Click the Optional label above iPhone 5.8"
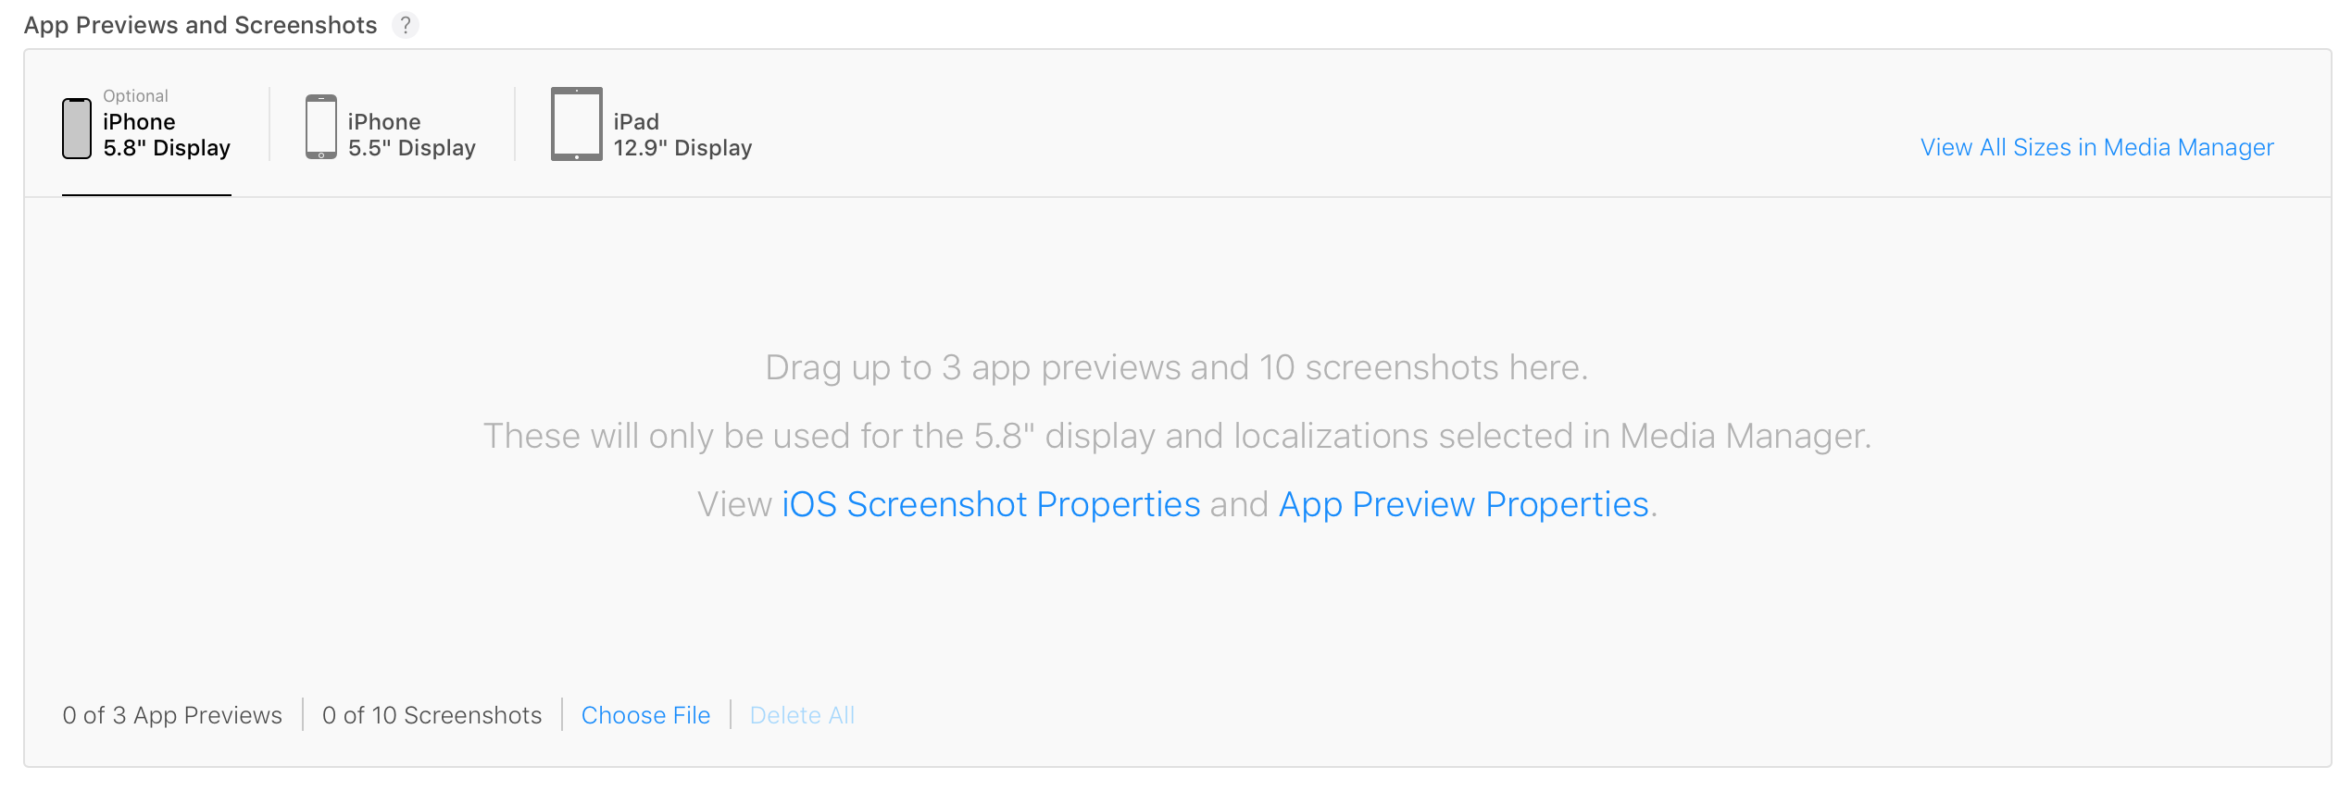 [135, 96]
